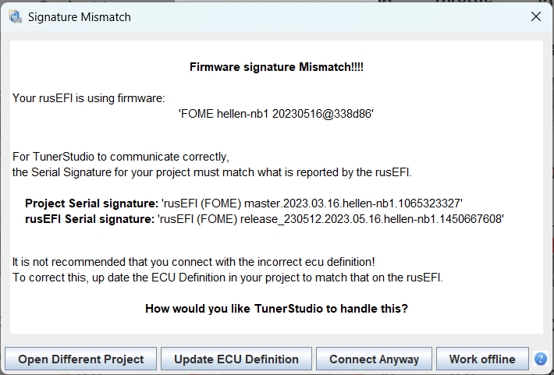
Task: Click the 'Your rusEFI is using firmware:' line
Action: click(89, 98)
